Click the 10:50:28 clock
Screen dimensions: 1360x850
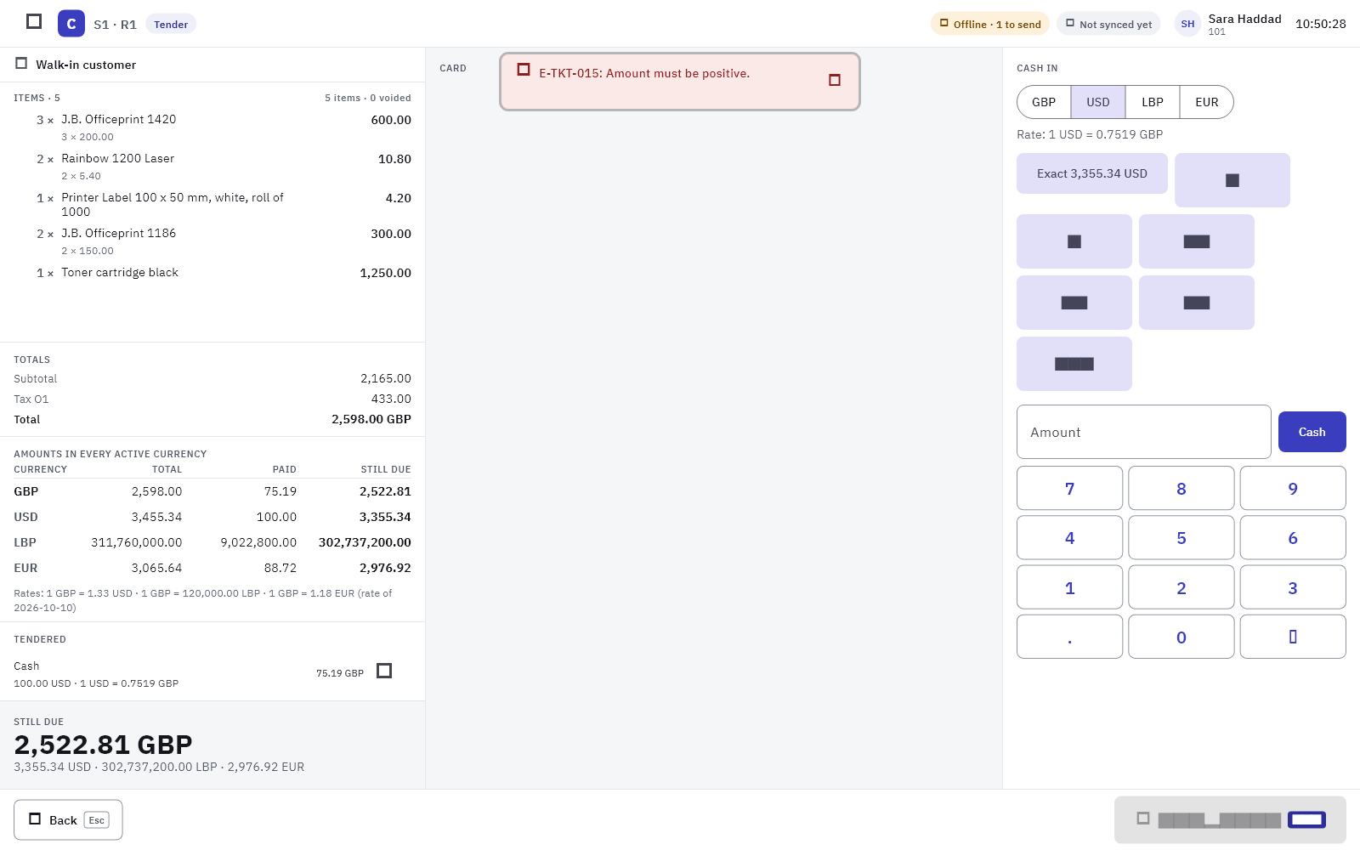click(x=1320, y=24)
